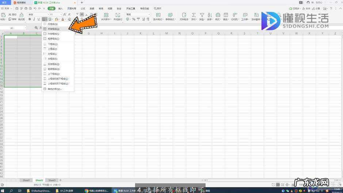Viewport: 343px width, 193px height.
Task: Click the filter (筛选) funnel icon
Action: pos(202,15)
